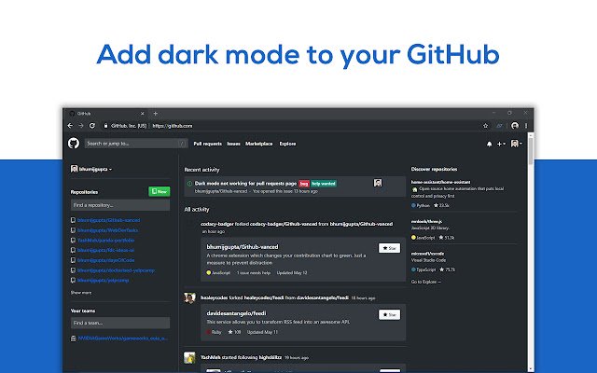This screenshot has height=373, width=597.
Task: Open the Chrome three-dot menu
Action: pos(526,126)
